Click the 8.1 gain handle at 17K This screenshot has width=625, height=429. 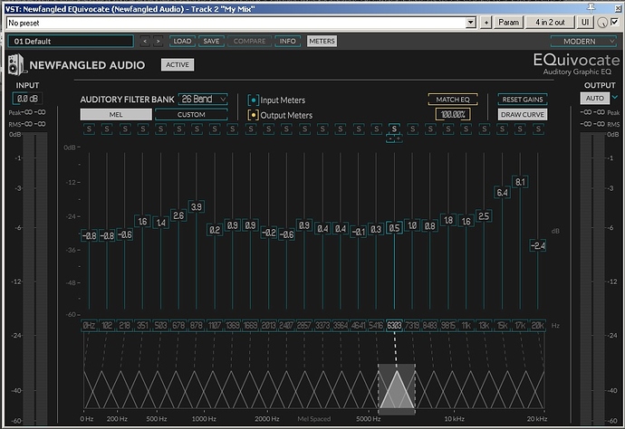(x=520, y=182)
